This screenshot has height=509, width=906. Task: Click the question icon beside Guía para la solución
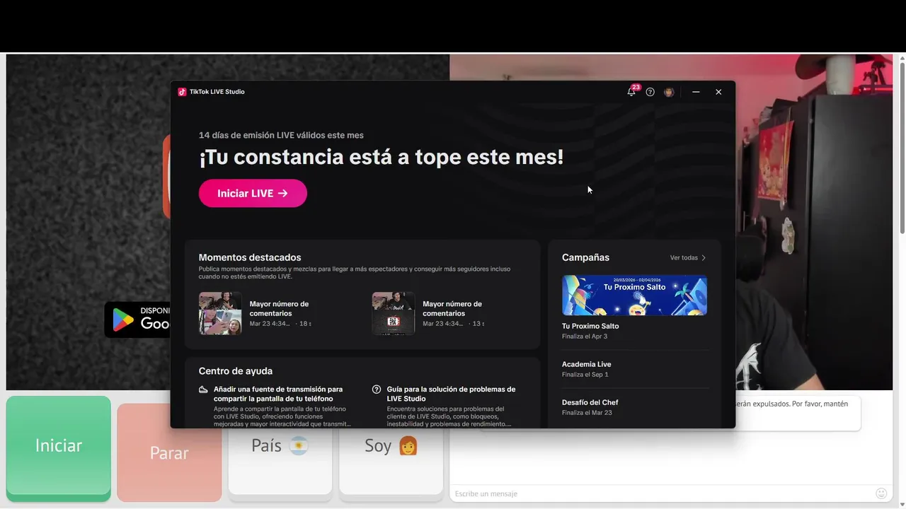377,390
